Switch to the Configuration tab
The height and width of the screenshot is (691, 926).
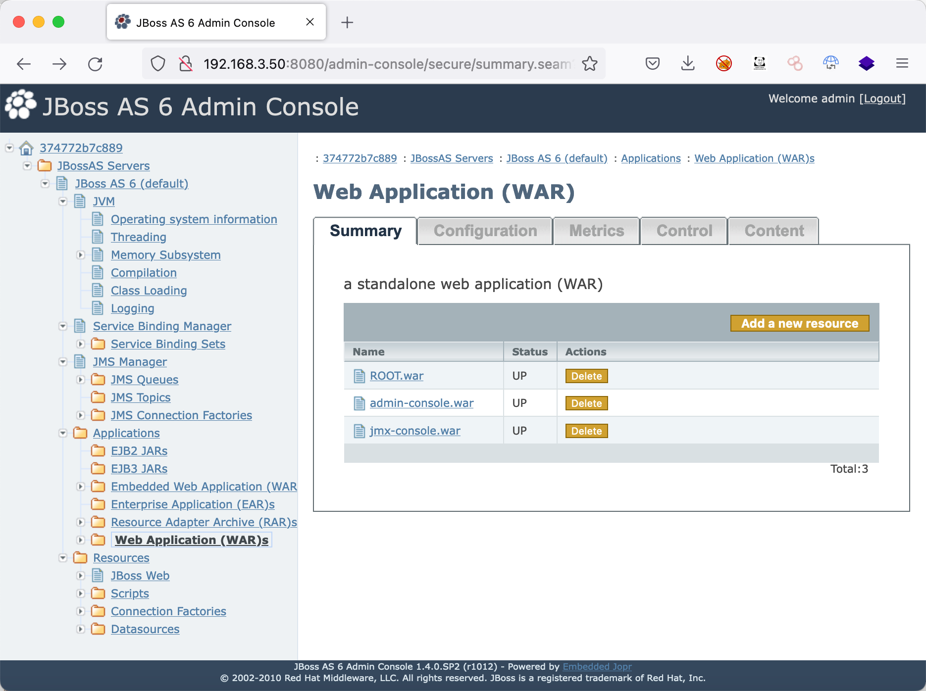(485, 231)
